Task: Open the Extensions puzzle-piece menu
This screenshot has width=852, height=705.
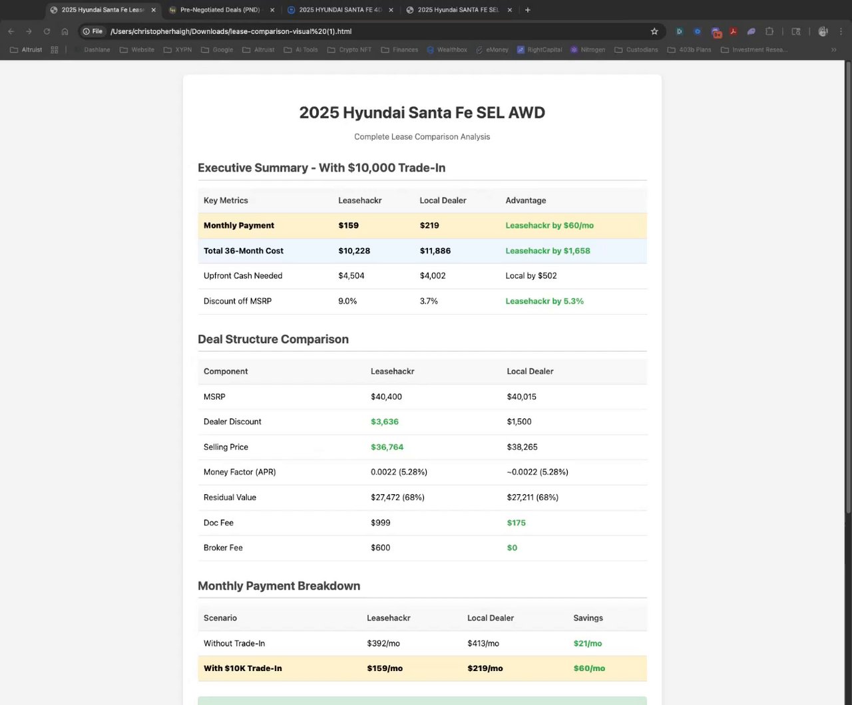Action: click(769, 31)
